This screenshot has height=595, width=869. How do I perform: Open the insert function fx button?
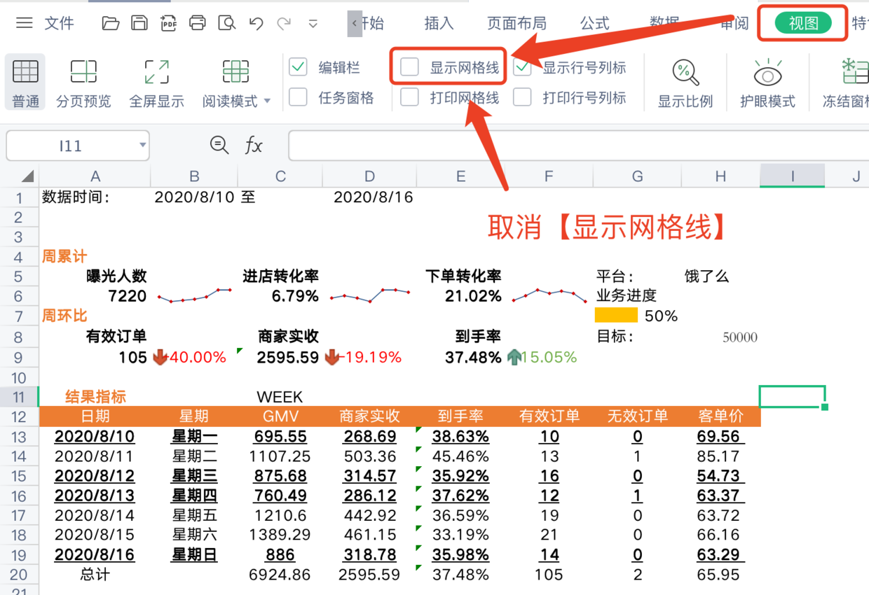coord(253,146)
